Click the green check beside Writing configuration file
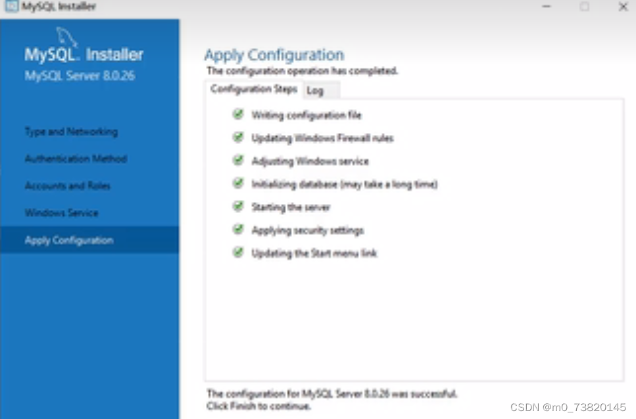Screen dimensions: 636x419 [238, 114]
